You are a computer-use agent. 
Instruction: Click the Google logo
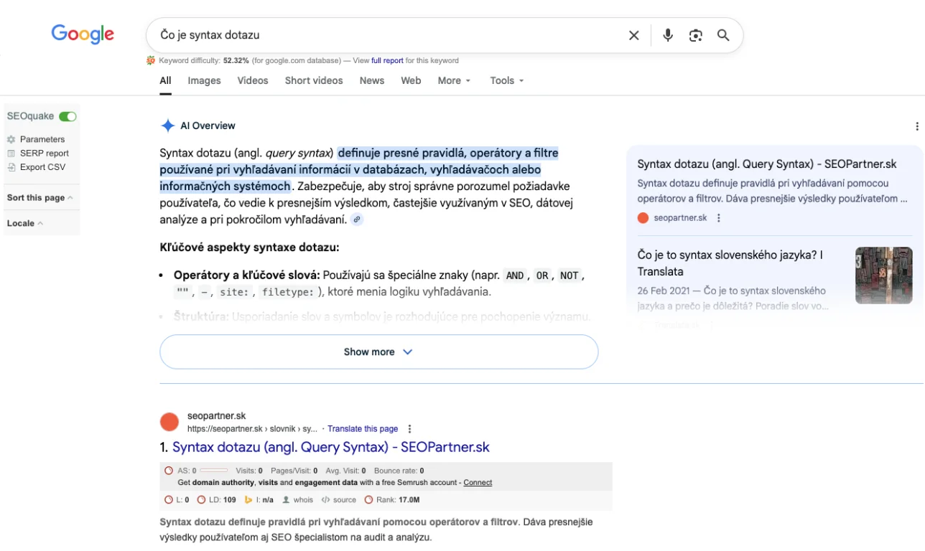click(x=83, y=34)
